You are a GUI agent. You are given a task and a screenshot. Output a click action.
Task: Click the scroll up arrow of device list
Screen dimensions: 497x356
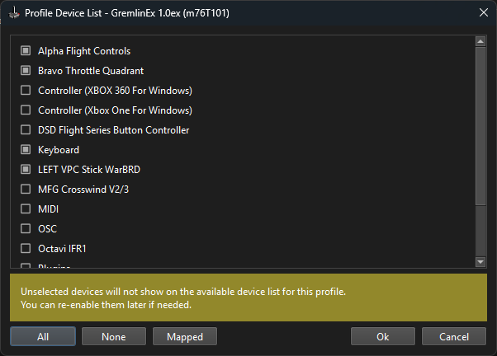[x=480, y=41]
